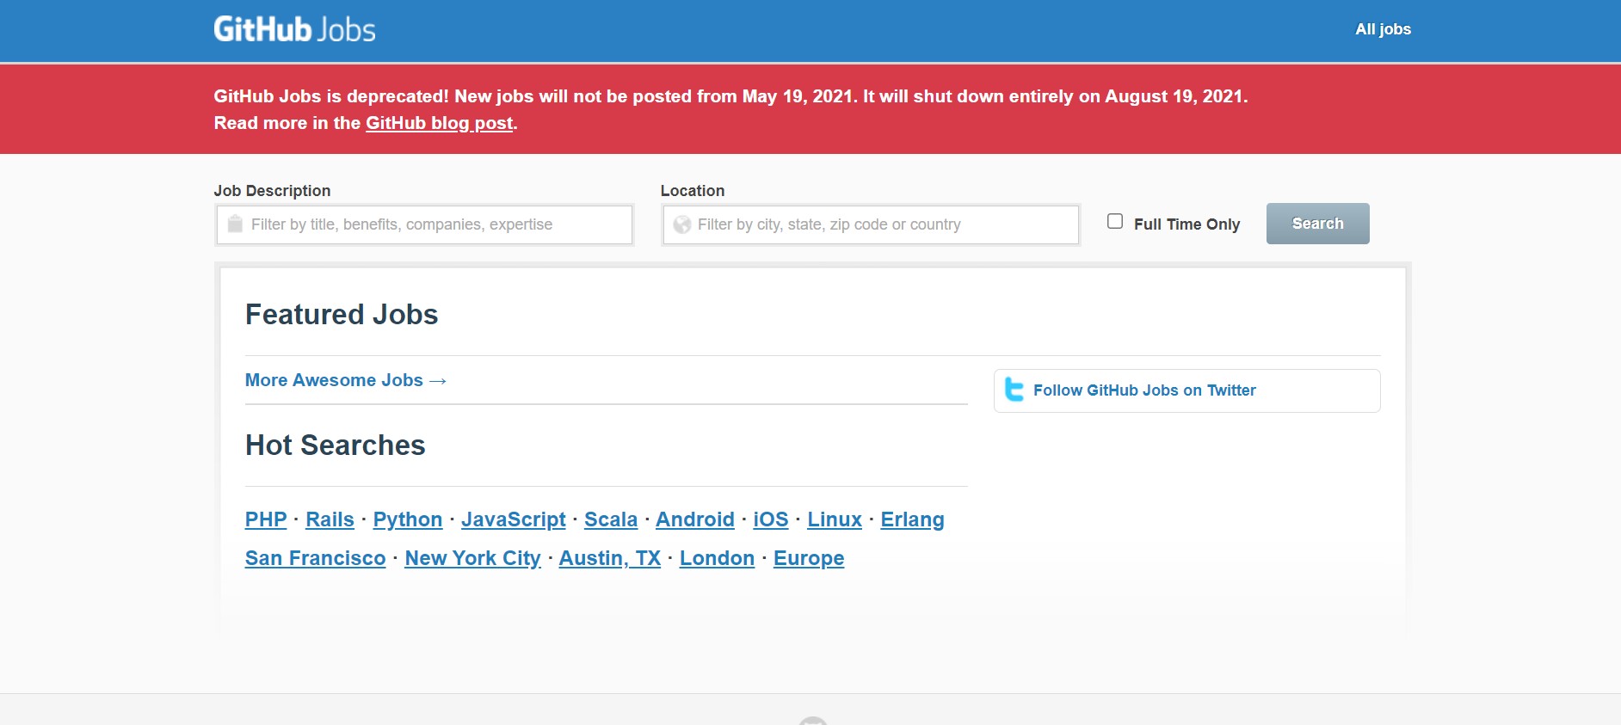Open the GitHub blog post link
The image size is (1621, 725).
tap(440, 123)
